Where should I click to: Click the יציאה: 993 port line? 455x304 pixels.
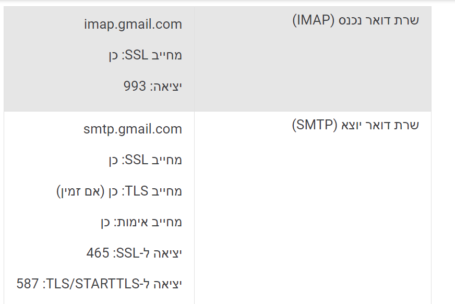coord(152,86)
